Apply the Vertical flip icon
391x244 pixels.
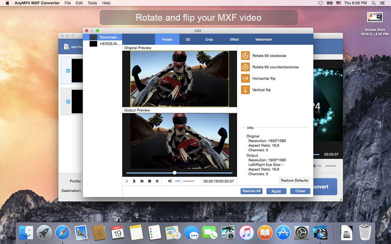point(245,90)
